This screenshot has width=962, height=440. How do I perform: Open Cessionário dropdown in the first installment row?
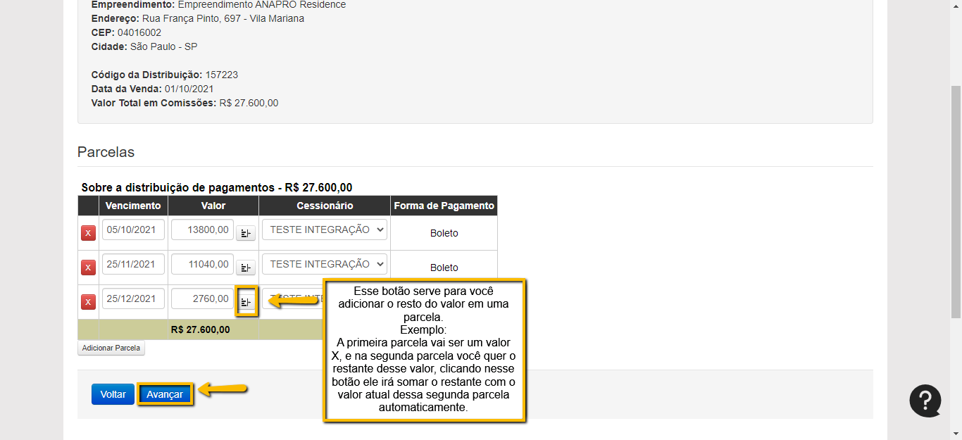click(x=324, y=230)
